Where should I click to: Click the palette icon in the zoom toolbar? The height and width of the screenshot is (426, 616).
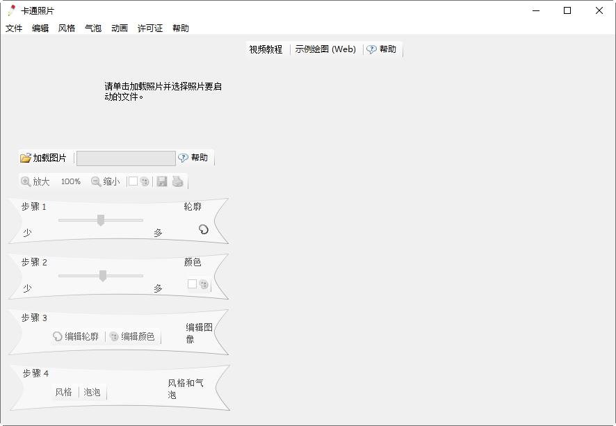[145, 181]
